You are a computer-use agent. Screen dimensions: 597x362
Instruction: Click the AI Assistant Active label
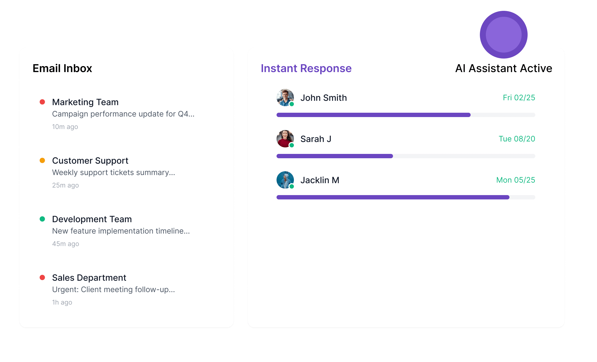(x=503, y=68)
